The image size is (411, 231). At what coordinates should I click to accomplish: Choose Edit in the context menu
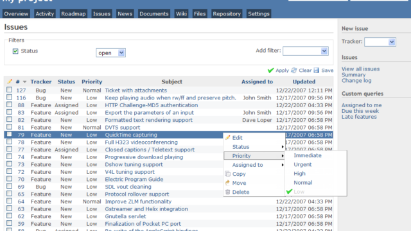(237, 138)
